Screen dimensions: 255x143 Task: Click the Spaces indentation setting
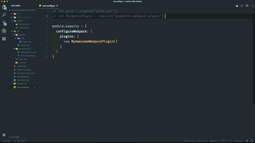[214, 141]
